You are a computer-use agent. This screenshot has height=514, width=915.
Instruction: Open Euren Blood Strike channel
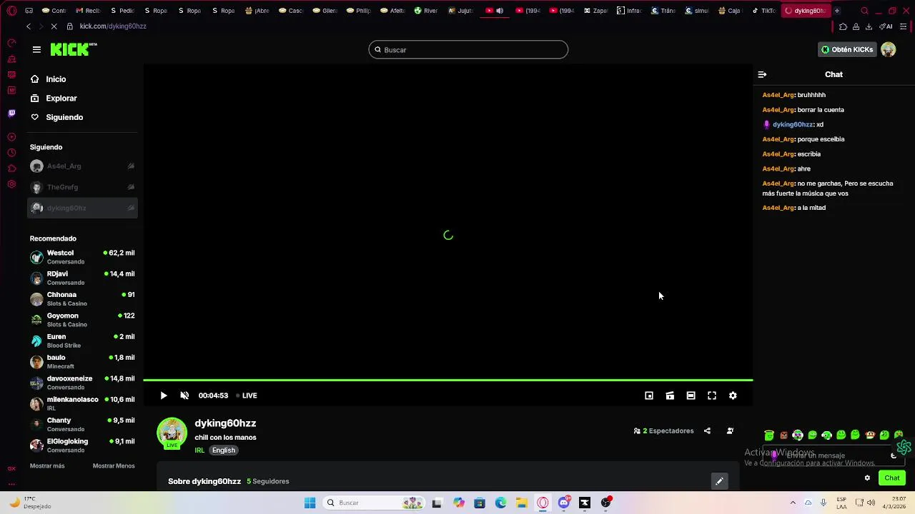coord(82,341)
